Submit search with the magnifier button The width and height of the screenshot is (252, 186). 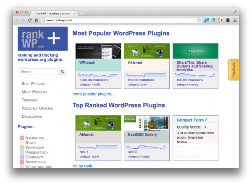point(62,72)
